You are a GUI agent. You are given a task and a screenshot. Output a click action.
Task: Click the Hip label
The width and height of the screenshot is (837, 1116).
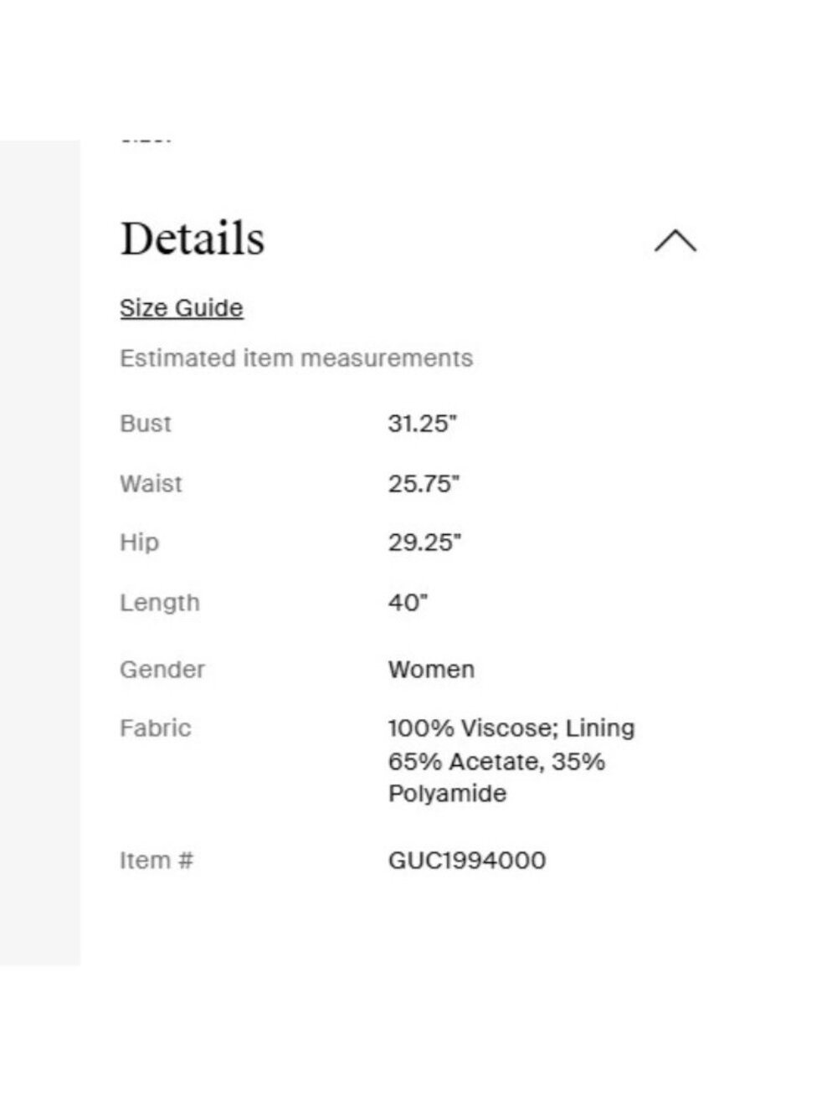pos(139,543)
